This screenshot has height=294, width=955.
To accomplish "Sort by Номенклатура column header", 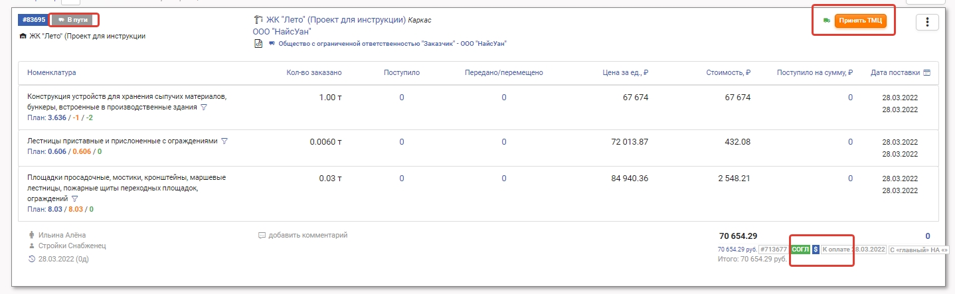I will click(52, 73).
